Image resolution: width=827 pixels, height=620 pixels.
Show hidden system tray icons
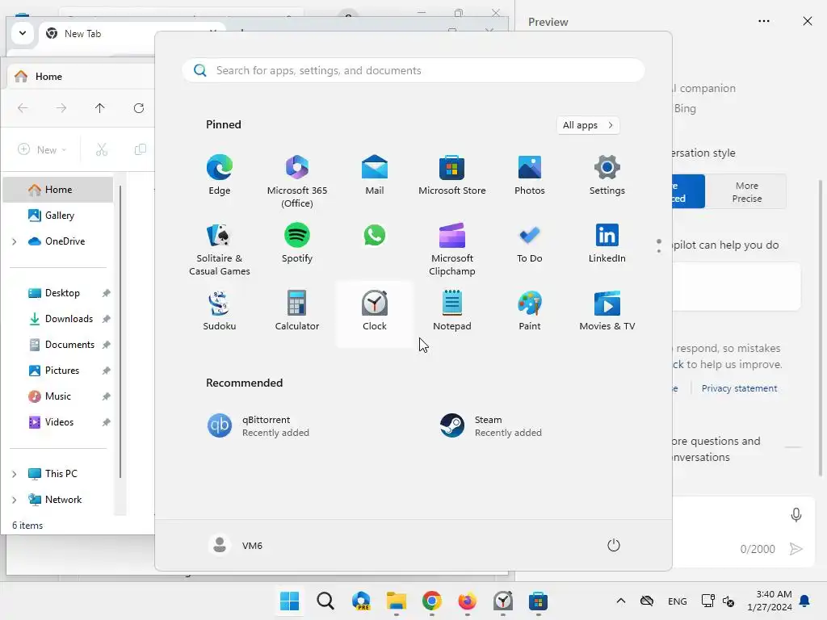click(x=621, y=601)
